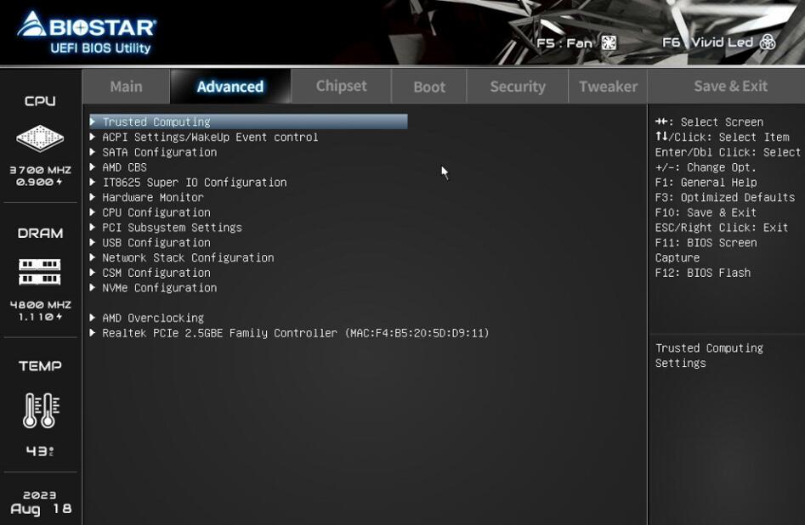Click the 3700 MHZ CPU speed reading

click(40, 170)
